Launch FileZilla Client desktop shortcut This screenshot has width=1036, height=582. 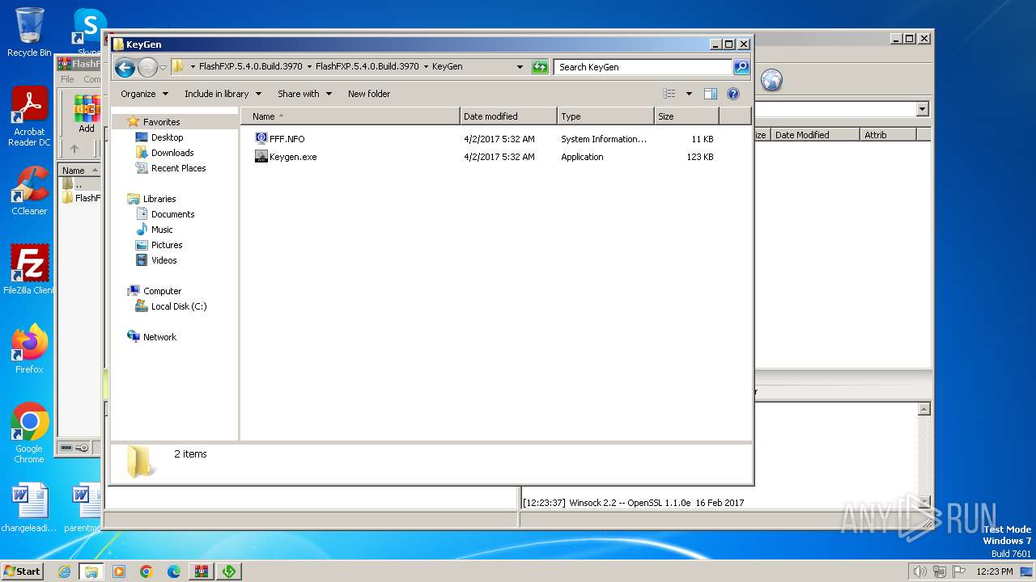coord(29,269)
